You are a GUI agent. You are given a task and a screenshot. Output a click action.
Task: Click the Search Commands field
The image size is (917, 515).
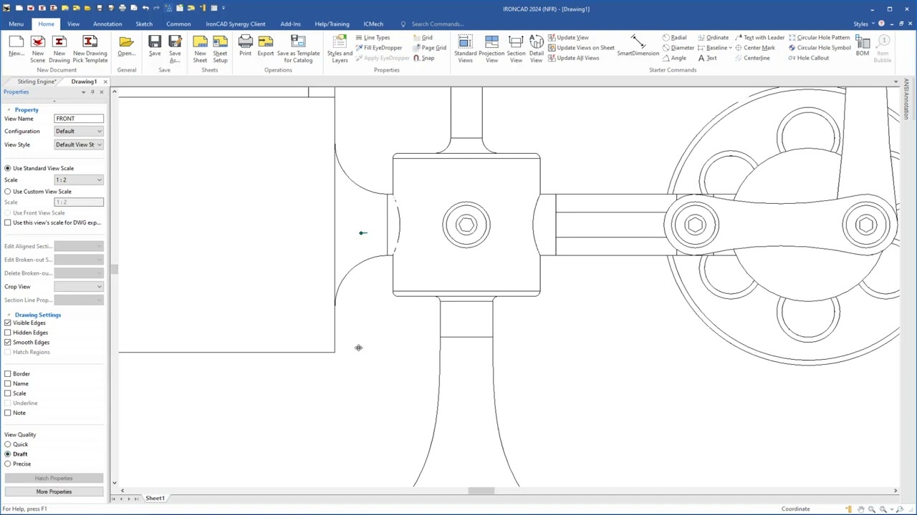click(x=437, y=24)
